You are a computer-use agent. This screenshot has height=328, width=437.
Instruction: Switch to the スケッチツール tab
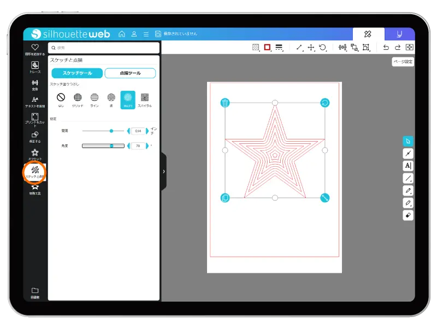77,73
